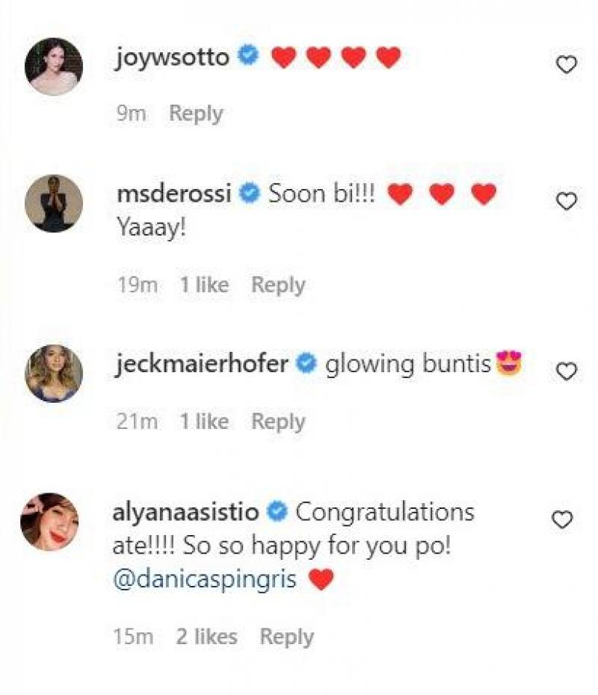Open the joywsotto username link
This screenshot has height=695, width=598.
(x=172, y=58)
